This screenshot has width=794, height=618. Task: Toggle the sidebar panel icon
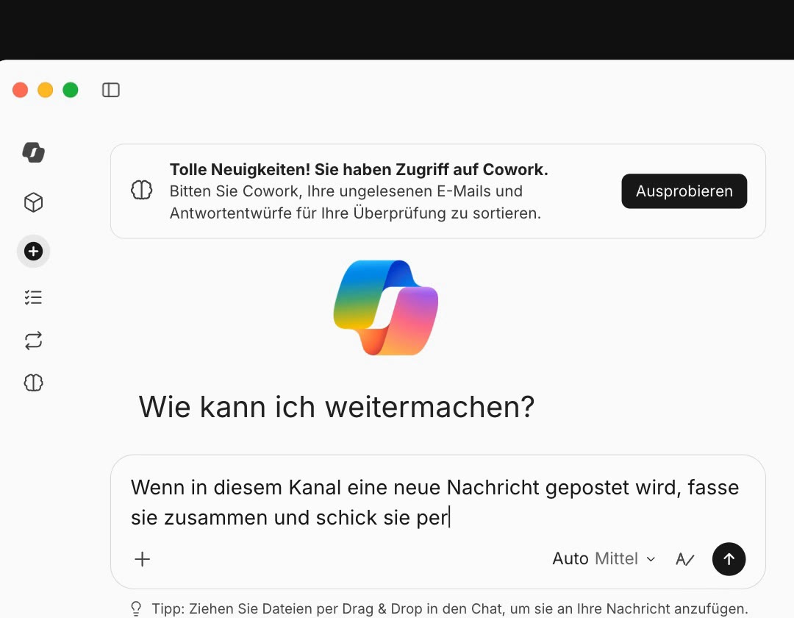coord(110,90)
